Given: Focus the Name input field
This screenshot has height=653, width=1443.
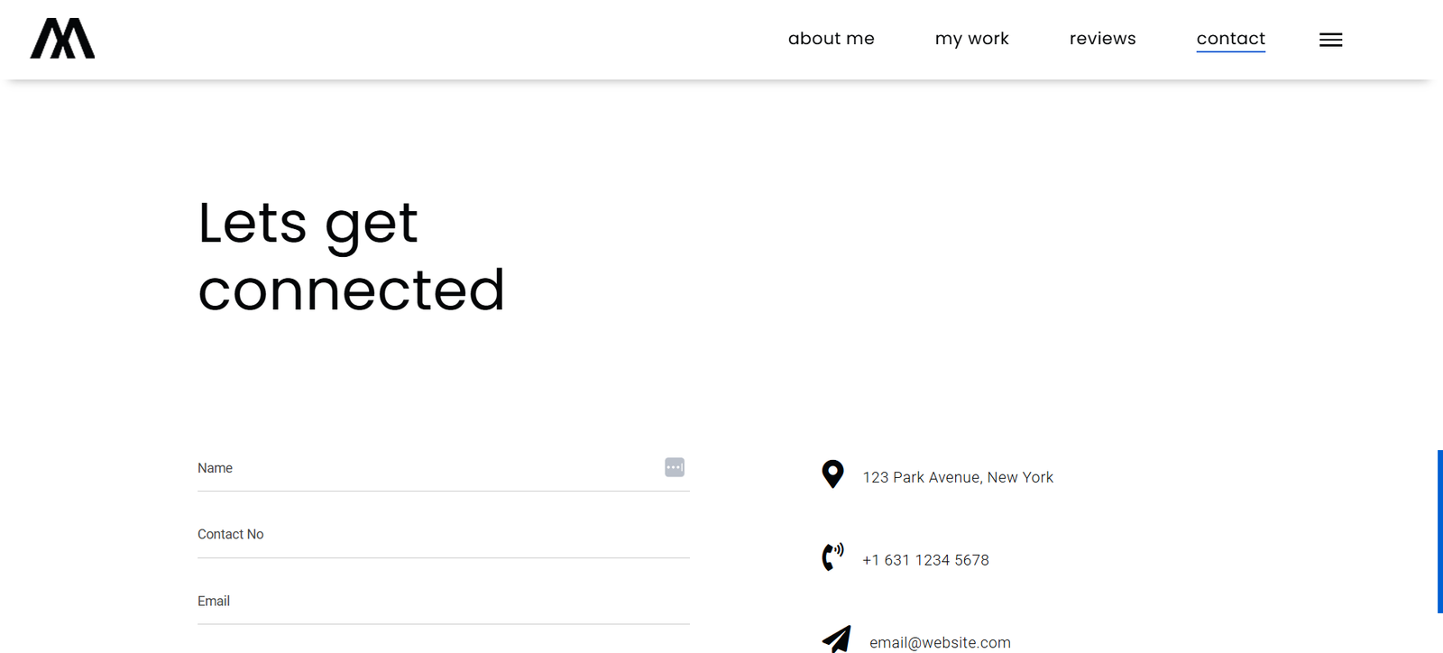Looking at the screenshot, I should click(444, 468).
